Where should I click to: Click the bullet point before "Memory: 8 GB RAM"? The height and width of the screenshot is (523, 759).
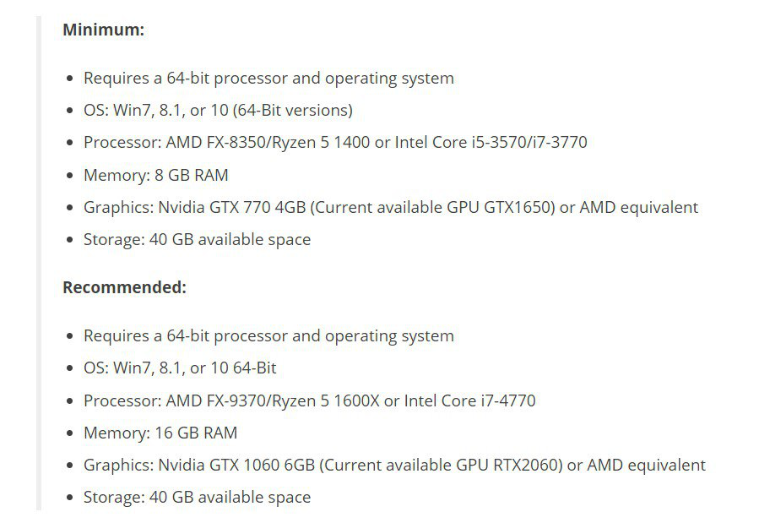tap(70, 177)
